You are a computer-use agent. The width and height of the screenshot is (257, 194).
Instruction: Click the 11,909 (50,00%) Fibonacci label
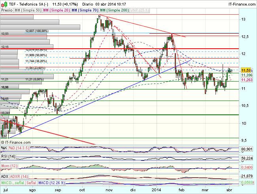click(x=36, y=55)
